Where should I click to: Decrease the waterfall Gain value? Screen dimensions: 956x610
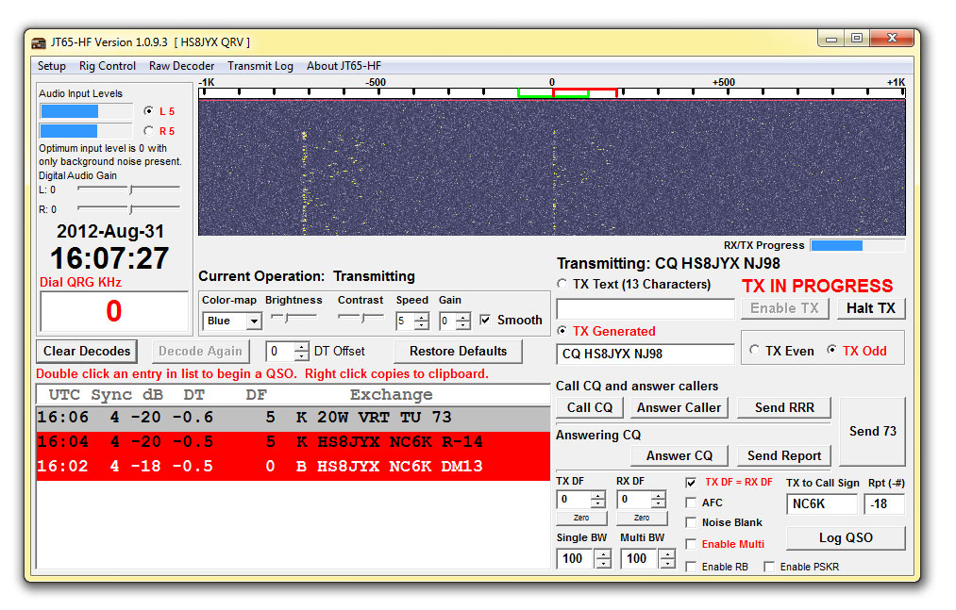(463, 325)
